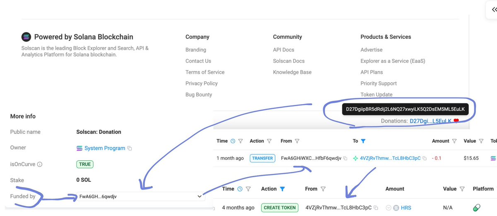
Task: Click the TRUE isOnCurve badge
Action: 85,164
